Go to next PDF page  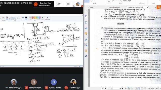123,88
